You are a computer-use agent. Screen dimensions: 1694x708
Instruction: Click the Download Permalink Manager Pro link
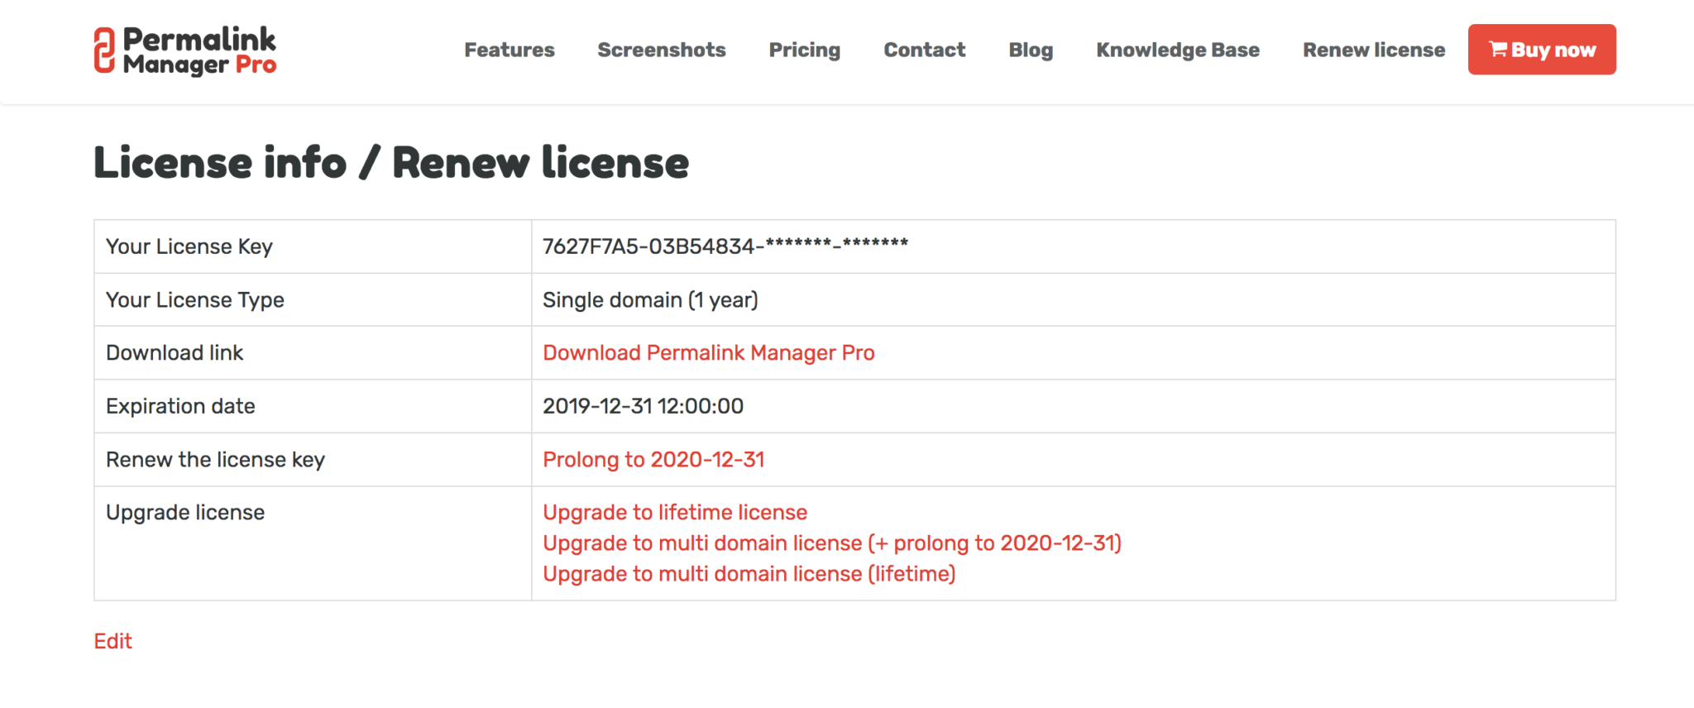709,353
